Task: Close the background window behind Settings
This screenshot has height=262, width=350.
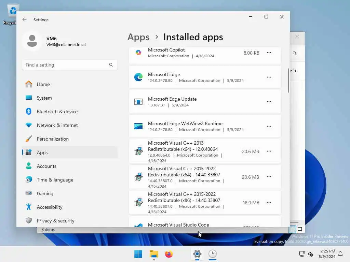Action: pyautogui.click(x=297, y=37)
